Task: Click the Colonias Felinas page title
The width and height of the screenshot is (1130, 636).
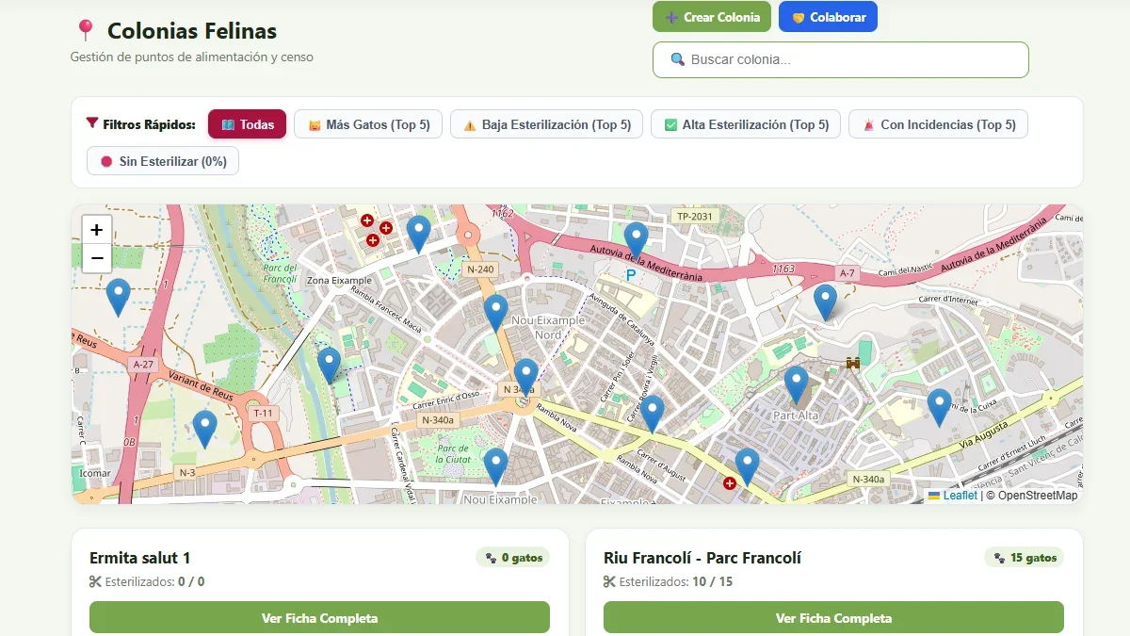Action: click(192, 31)
